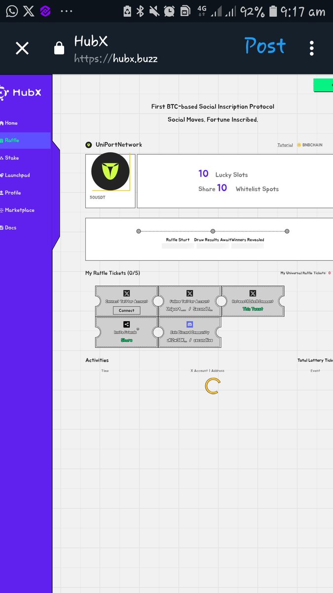The image size is (333, 593).
Task: Open the Profile sidebar item
Action: 10,193
